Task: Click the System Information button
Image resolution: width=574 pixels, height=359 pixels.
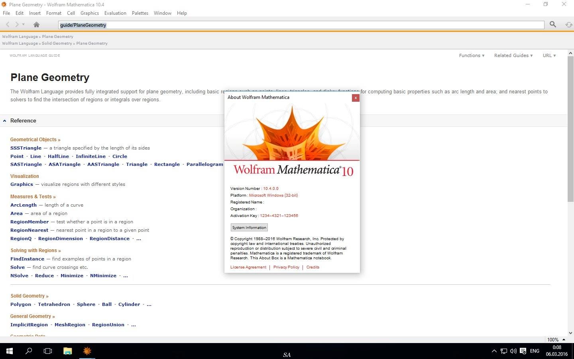Action: coord(249,227)
